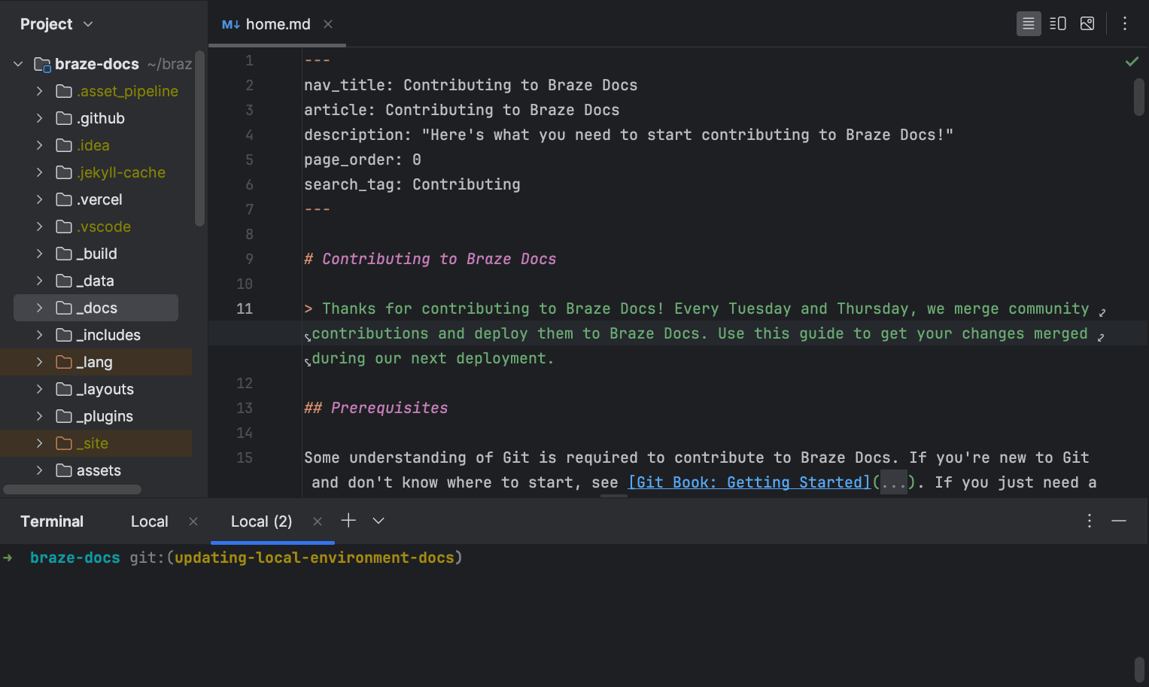Click the green inspection checkmark icon
The height and width of the screenshot is (687, 1149).
[x=1131, y=62]
